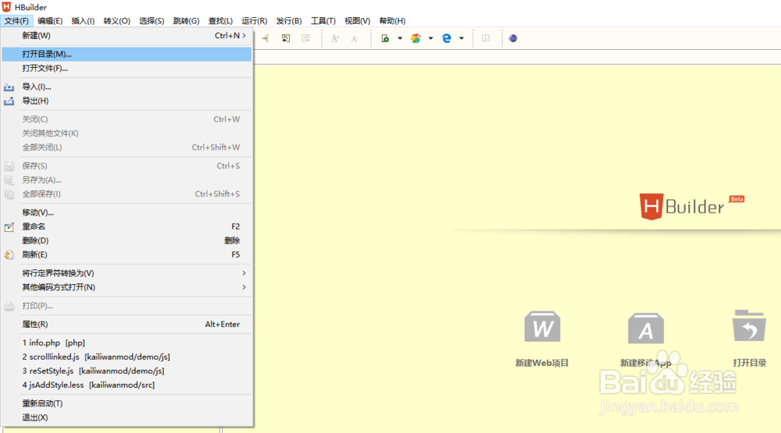Click the 打开目录 folder icon on welcome page
Screen dimensions: 781x433
pos(749,325)
